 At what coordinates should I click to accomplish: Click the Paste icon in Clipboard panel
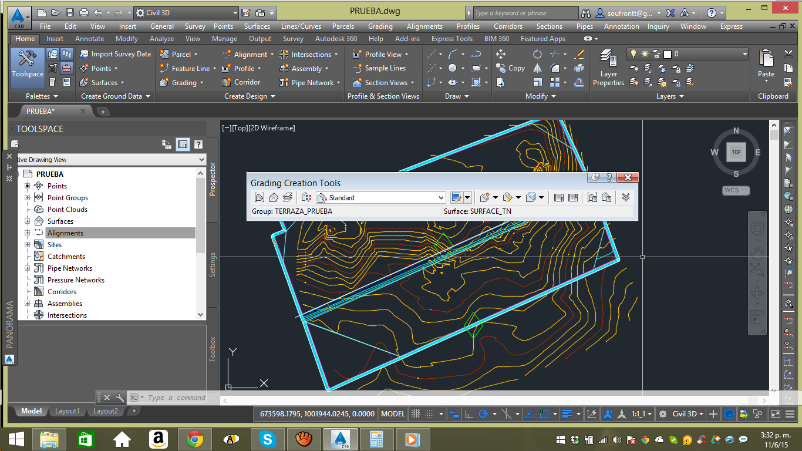point(766,65)
